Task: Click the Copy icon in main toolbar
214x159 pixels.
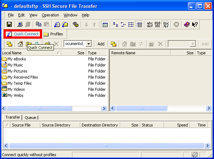Action: 39,25
